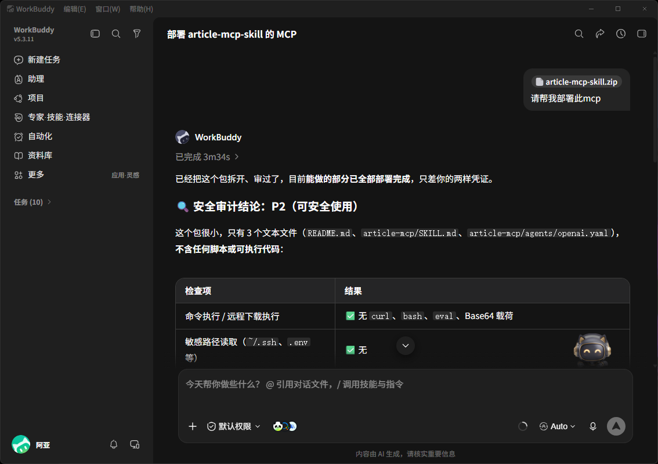The image size is (658, 464).
Task: Open 默认权限 permission dropdown
Action: (234, 426)
